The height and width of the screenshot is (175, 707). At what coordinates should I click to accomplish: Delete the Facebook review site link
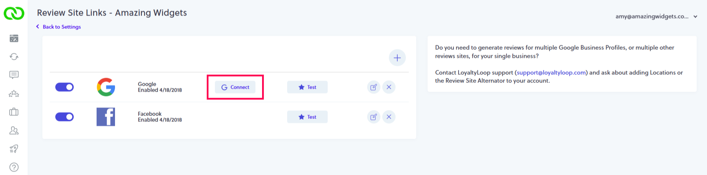389,117
